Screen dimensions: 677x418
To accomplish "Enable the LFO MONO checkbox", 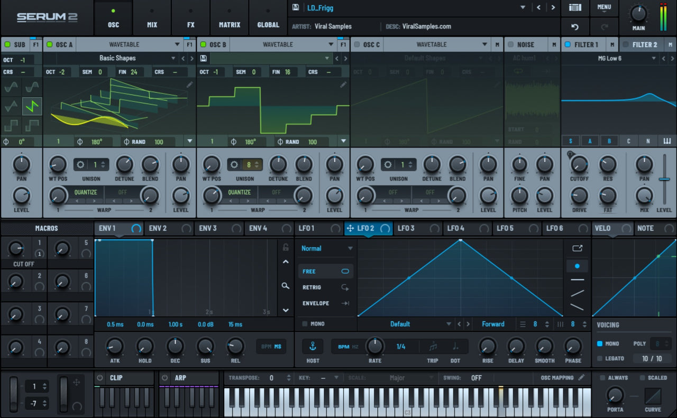I will point(305,323).
